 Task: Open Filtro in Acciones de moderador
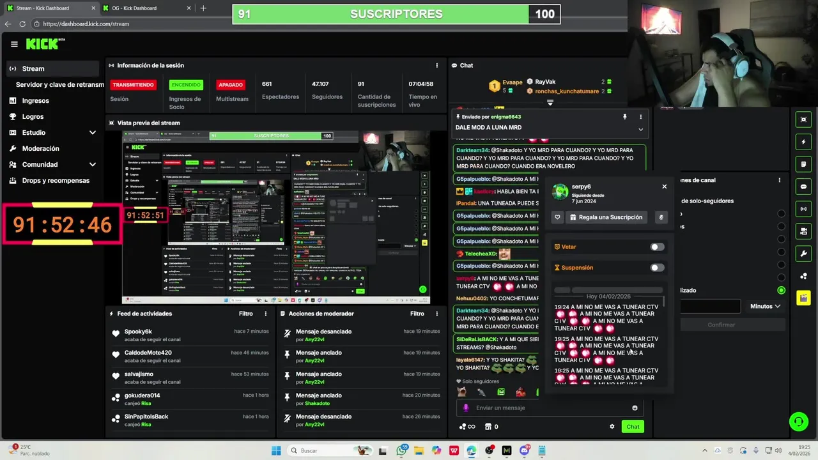pos(417,314)
